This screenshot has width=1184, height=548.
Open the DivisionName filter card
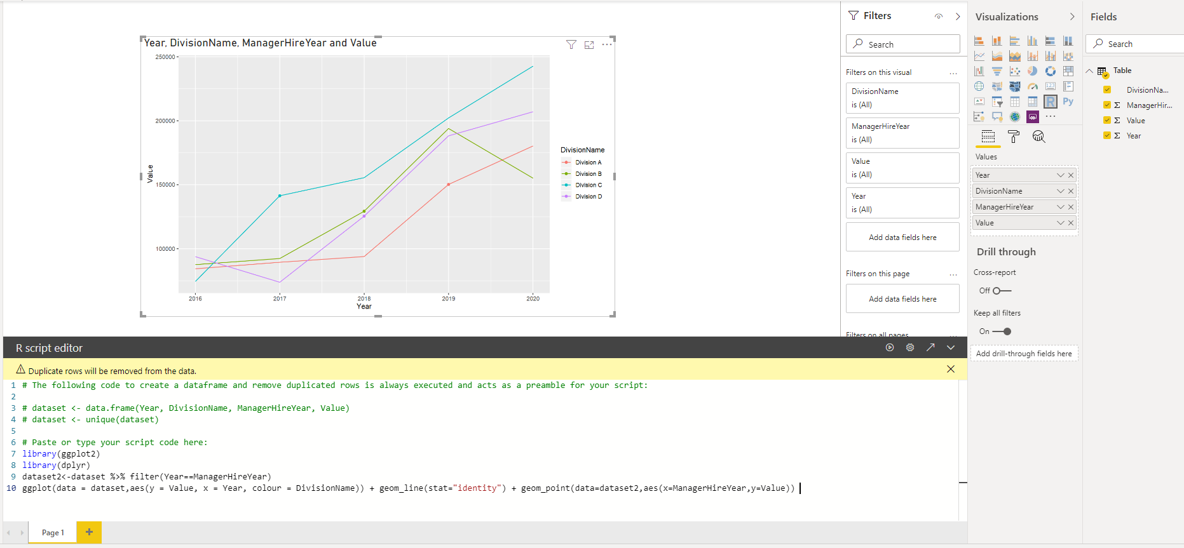[x=902, y=98]
